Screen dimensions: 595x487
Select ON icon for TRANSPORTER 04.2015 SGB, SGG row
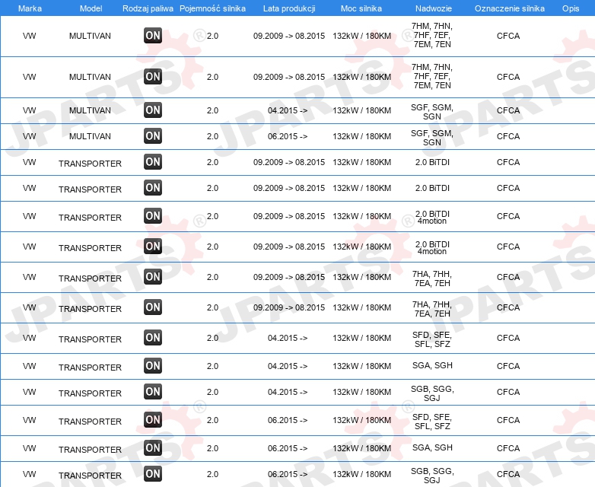(153, 391)
